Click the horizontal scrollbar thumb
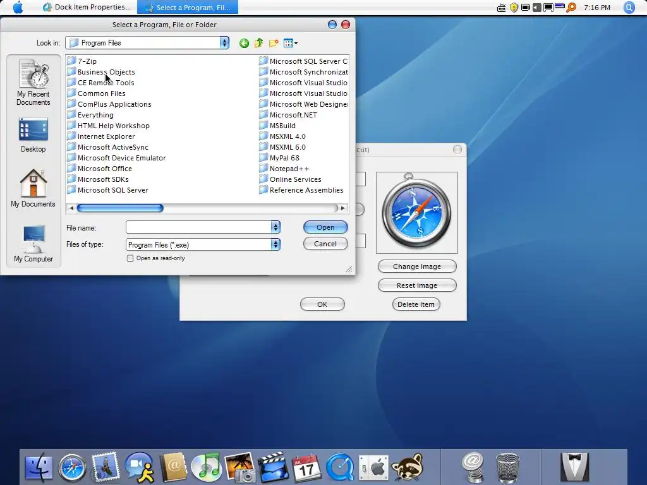Viewport: 647px width, 485px height. [120, 208]
